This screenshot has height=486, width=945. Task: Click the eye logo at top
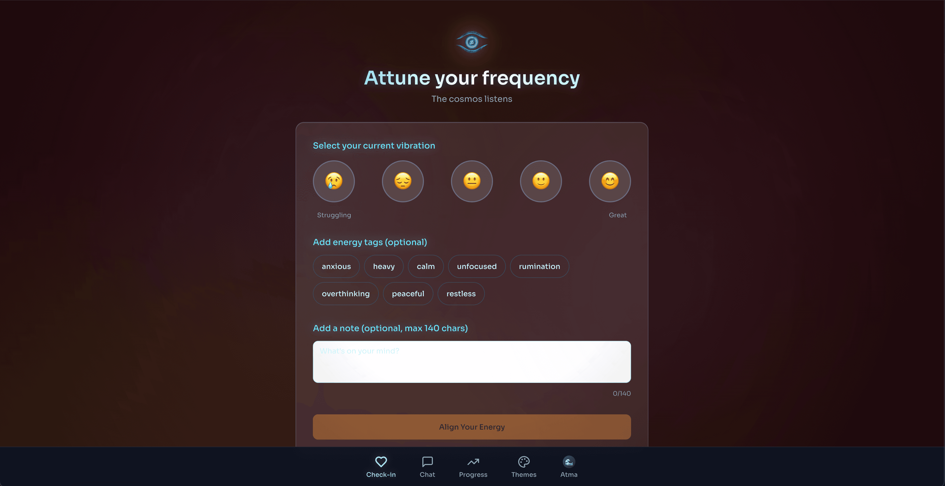click(x=472, y=42)
